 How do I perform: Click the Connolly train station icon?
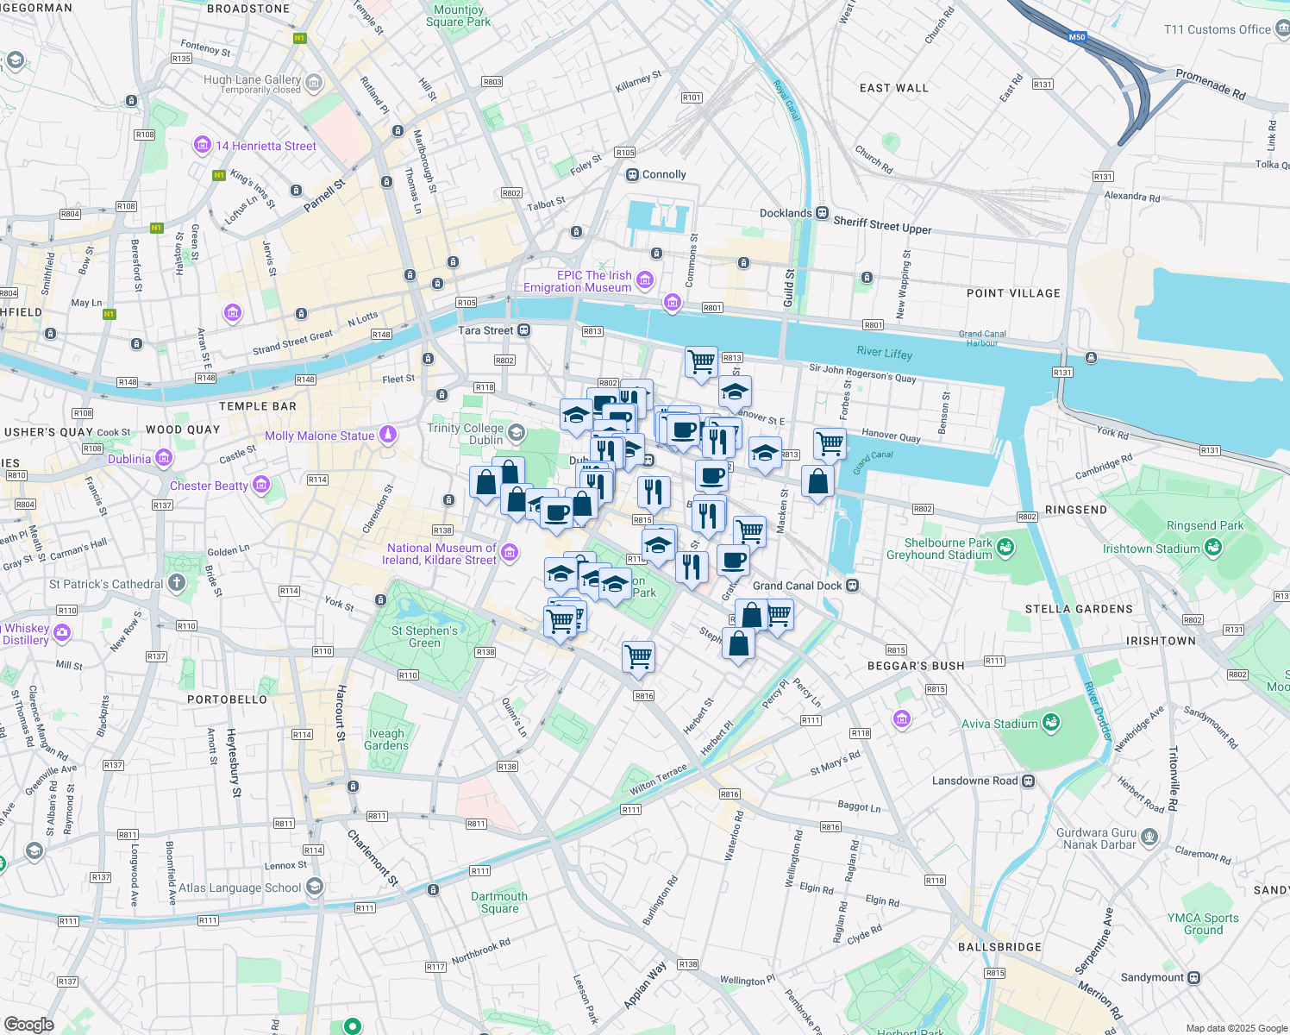click(x=632, y=173)
